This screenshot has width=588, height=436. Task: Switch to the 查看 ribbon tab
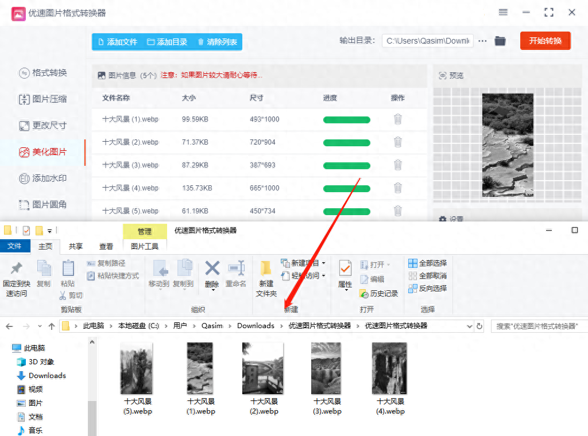point(106,246)
